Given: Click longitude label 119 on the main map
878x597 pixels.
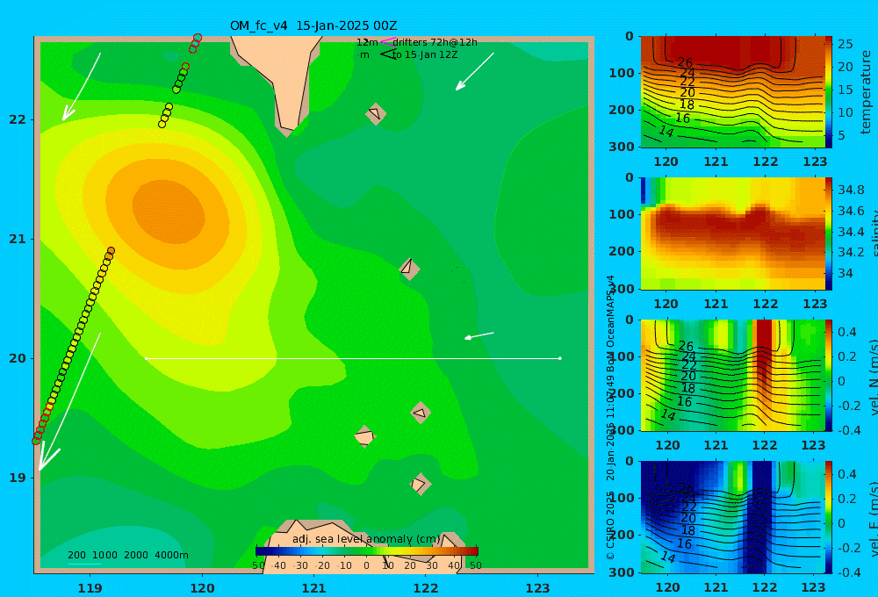Looking at the screenshot, I should pyautogui.click(x=90, y=588).
